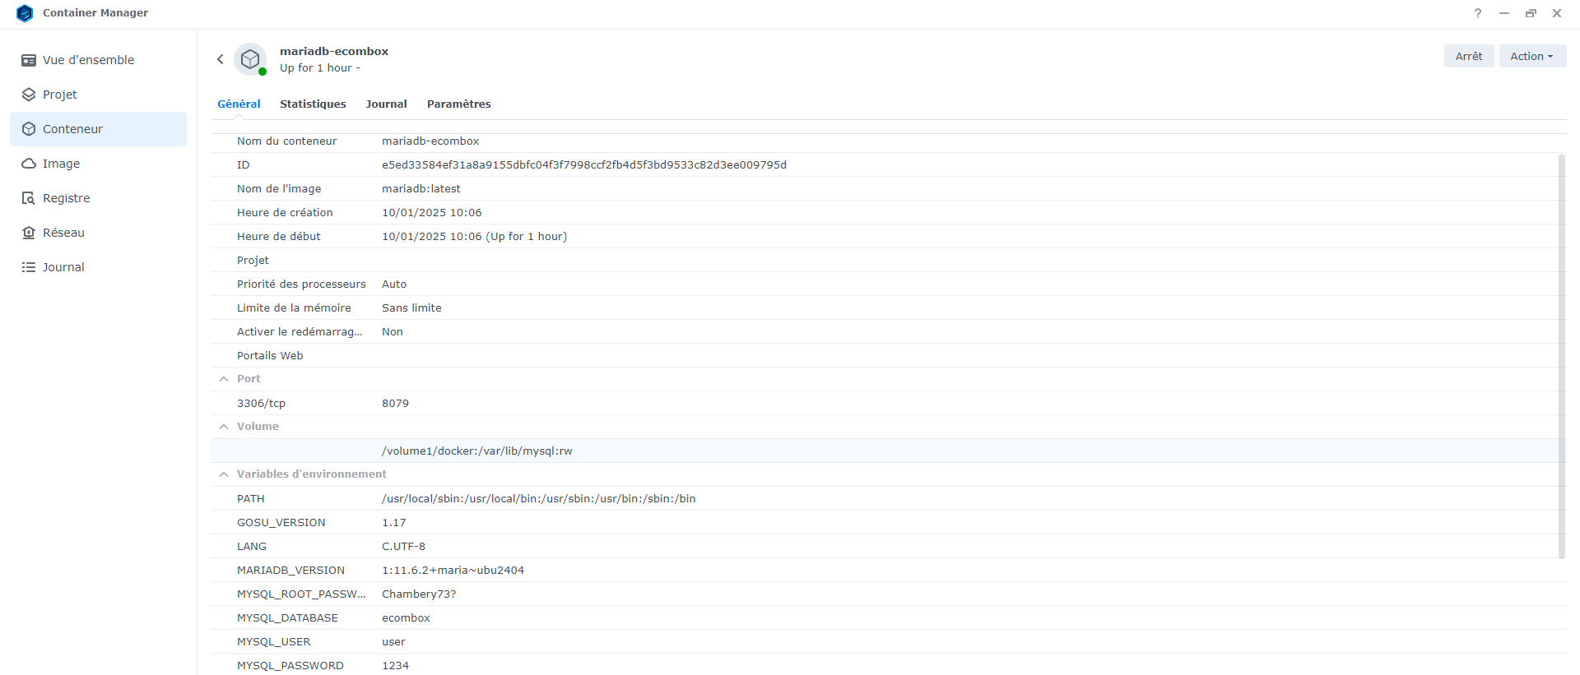Open the Action dropdown menu
The height and width of the screenshot is (675, 1580).
pos(1532,56)
